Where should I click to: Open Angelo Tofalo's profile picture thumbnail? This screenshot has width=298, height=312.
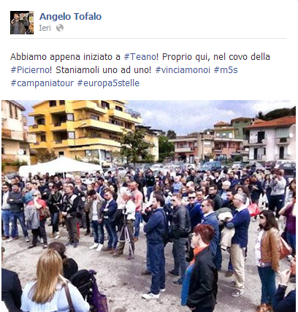click(22, 23)
